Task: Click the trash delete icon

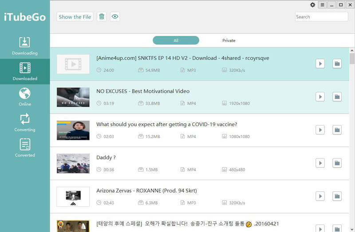Action: pyautogui.click(x=102, y=16)
